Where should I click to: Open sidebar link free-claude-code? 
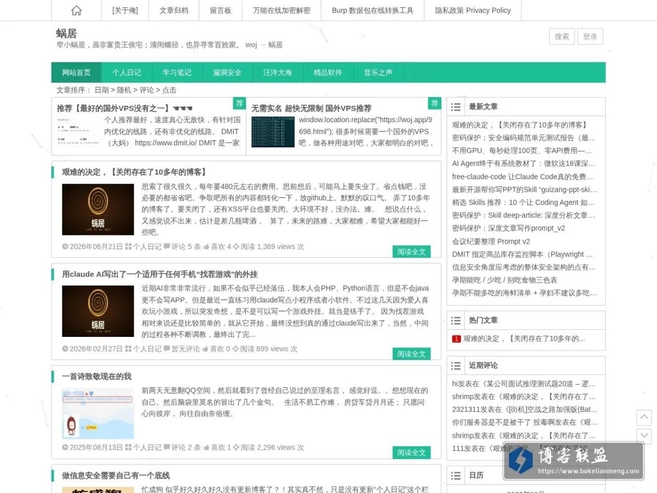click(x=522, y=176)
